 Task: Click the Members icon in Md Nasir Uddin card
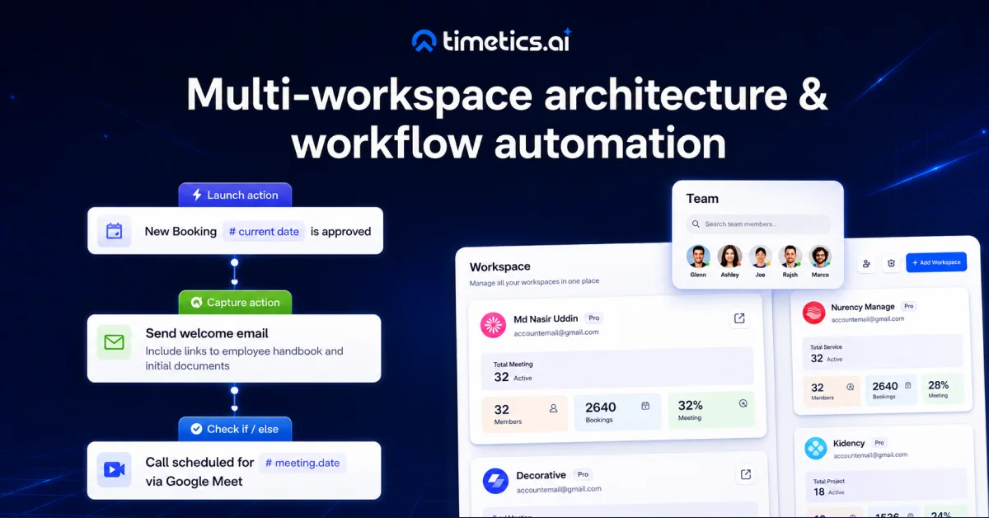(x=553, y=407)
